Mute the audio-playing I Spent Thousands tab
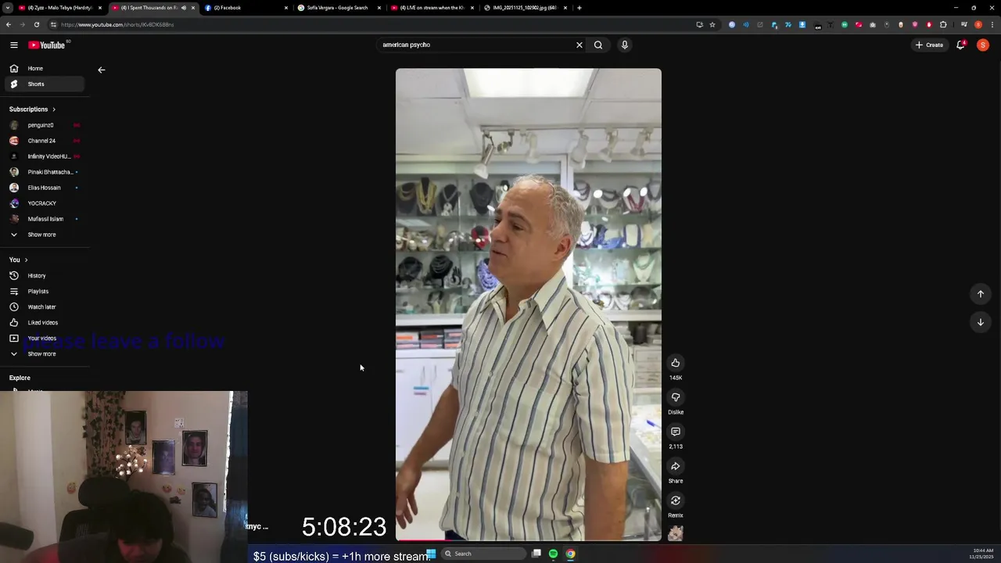This screenshot has height=563, width=1001. (x=184, y=8)
